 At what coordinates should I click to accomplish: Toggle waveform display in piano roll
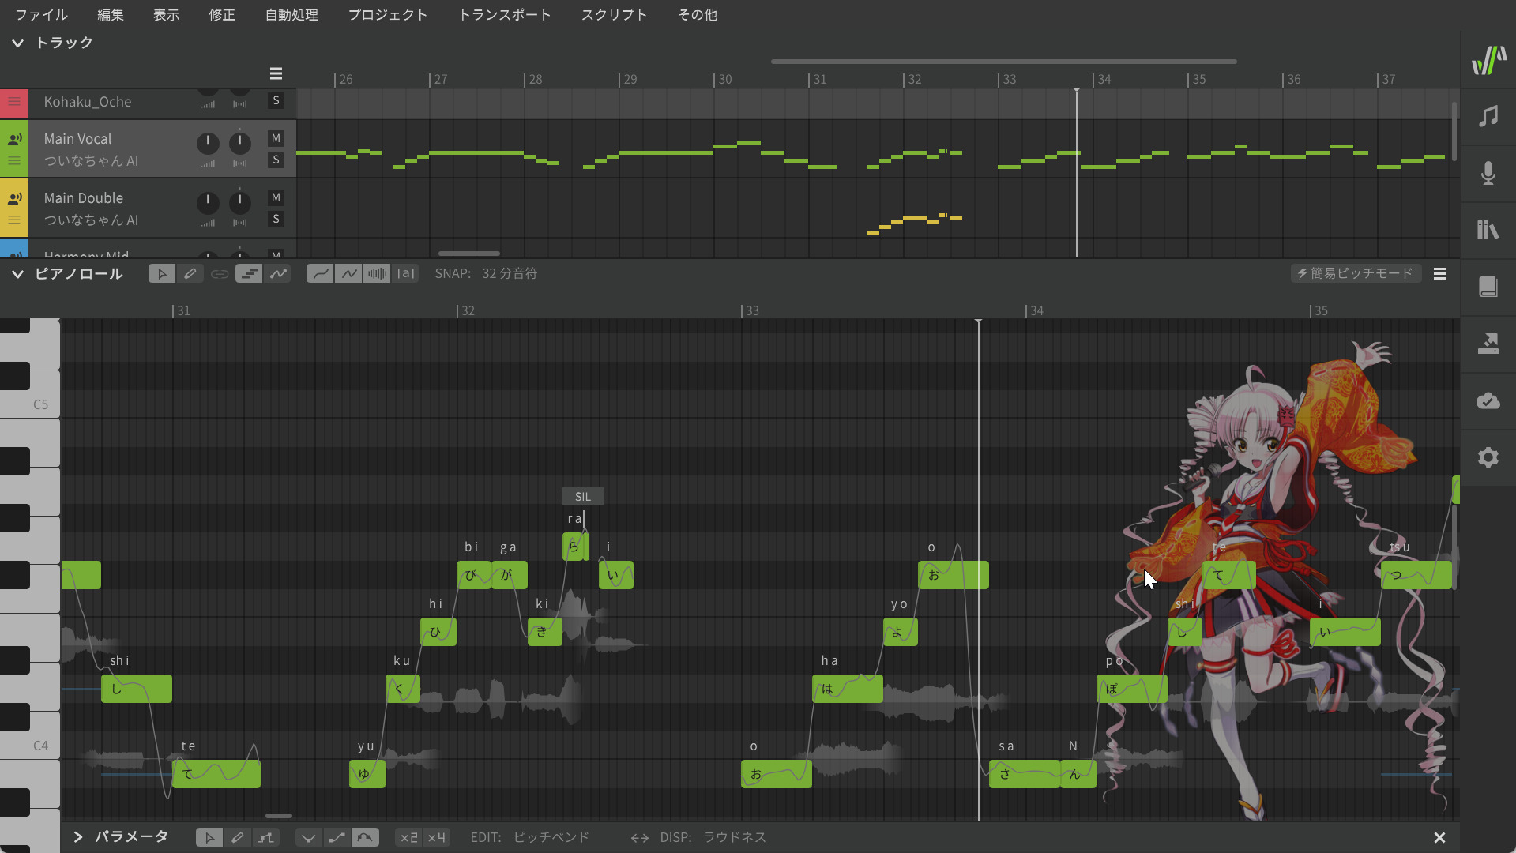point(377,274)
